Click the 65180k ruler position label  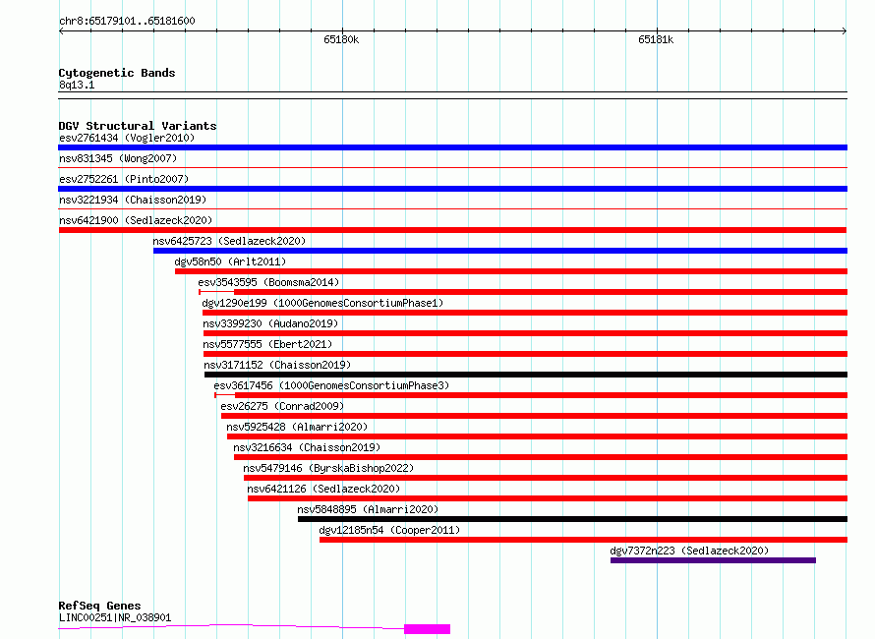coord(341,39)
